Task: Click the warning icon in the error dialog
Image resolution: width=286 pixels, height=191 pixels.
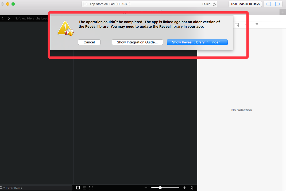Action: click(x=65, y=29)
